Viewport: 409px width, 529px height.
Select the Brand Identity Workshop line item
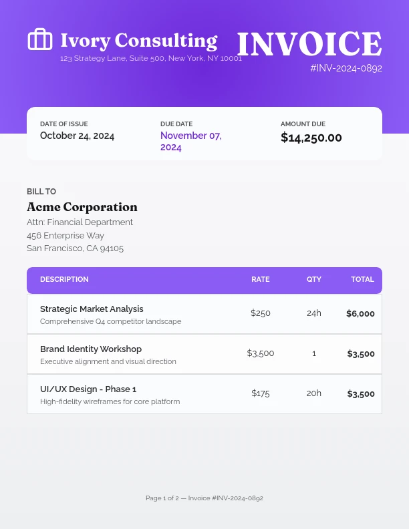[91, 349]
